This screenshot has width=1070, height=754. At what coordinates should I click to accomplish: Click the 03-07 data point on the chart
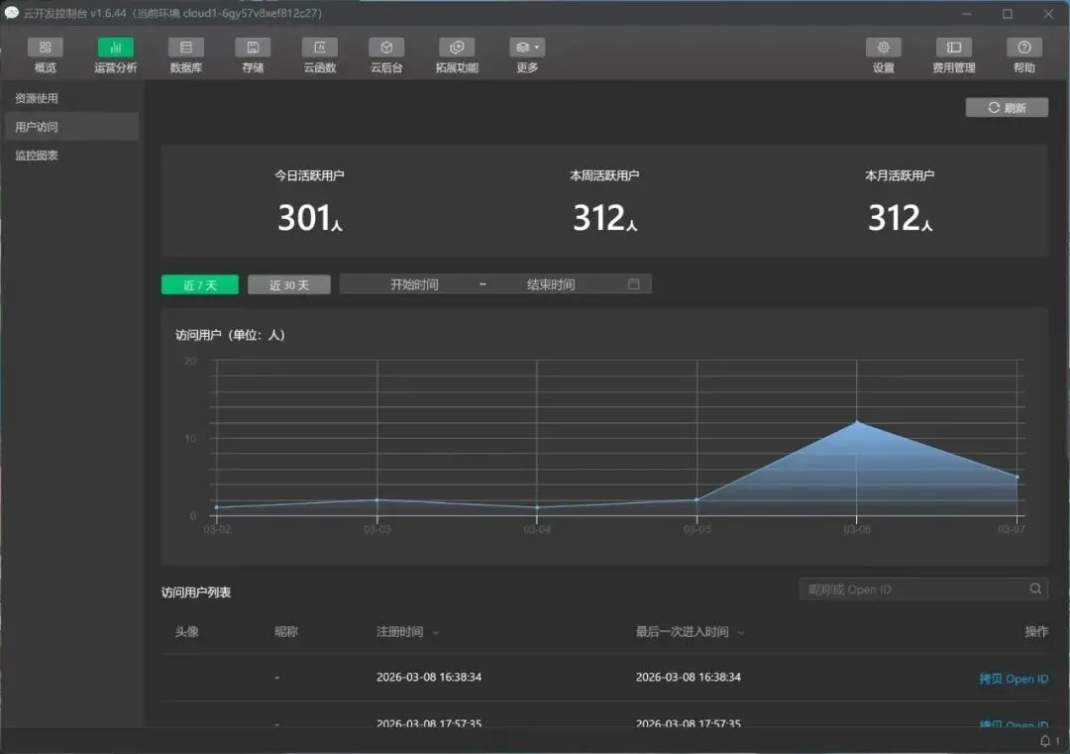1016,477
